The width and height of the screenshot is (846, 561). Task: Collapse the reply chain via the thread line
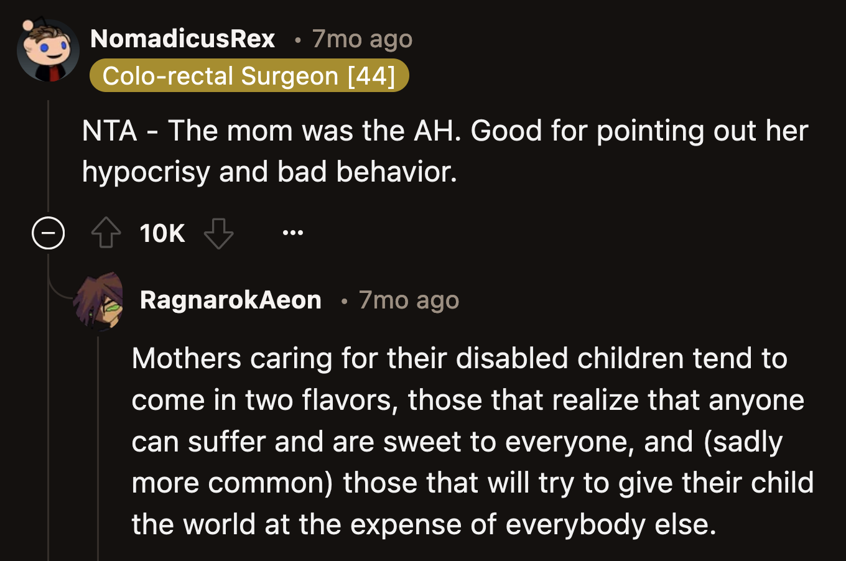48,155
